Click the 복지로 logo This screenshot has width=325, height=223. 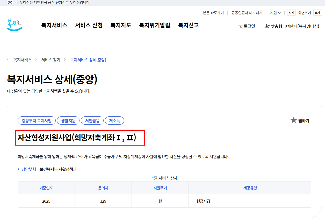point(14,25)
